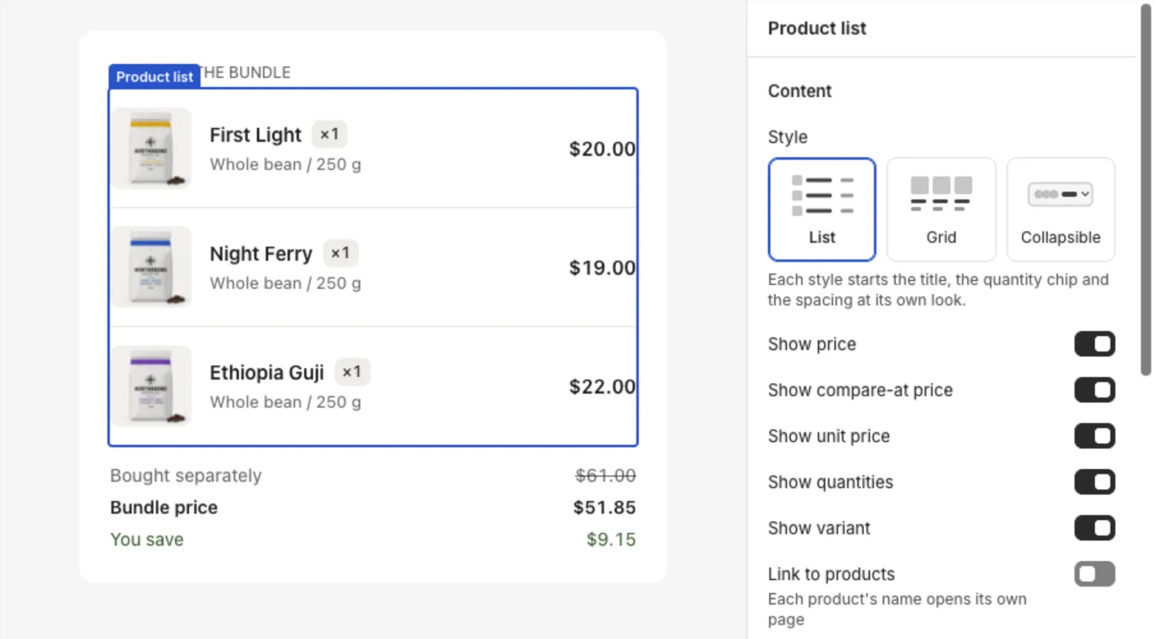Select the List style option
Image resolution: width=1155 pixels, height=639 pixels.
[x=822, y=210]
